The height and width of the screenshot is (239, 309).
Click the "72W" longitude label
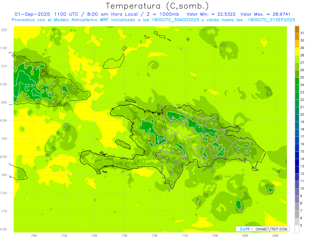pyautogui.click(x=154, y=236)
